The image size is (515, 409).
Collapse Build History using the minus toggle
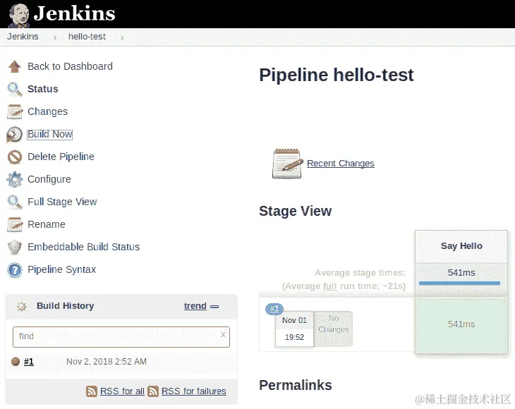click(x=214, y=307)
